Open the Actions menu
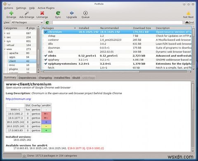 point(9,8)
